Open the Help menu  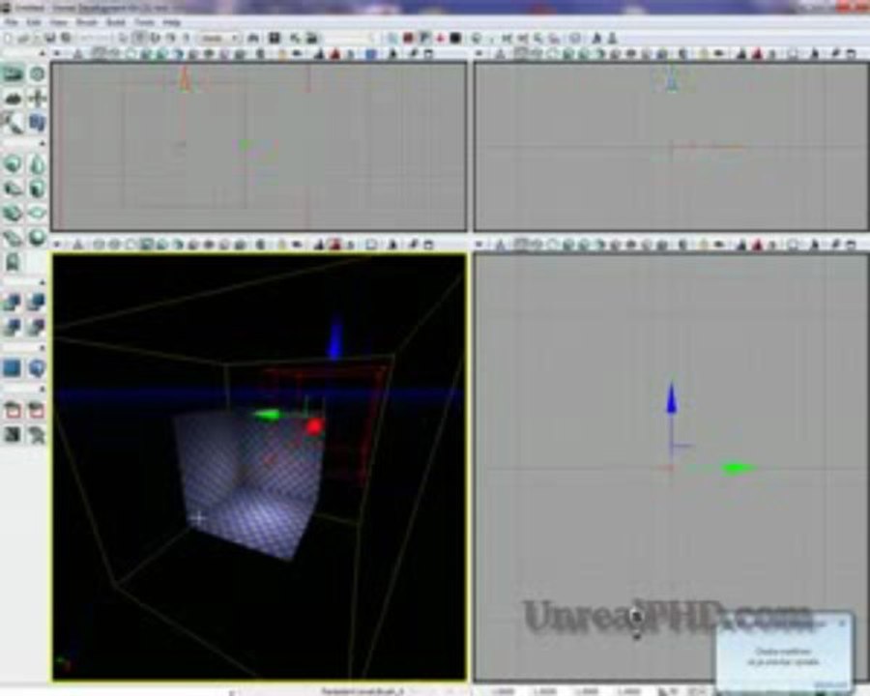[171, 23]
